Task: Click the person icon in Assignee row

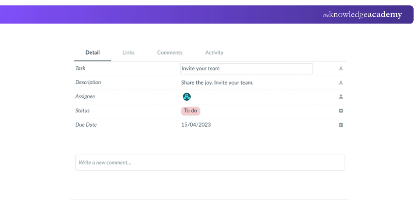Action: [x=341, y=97]
